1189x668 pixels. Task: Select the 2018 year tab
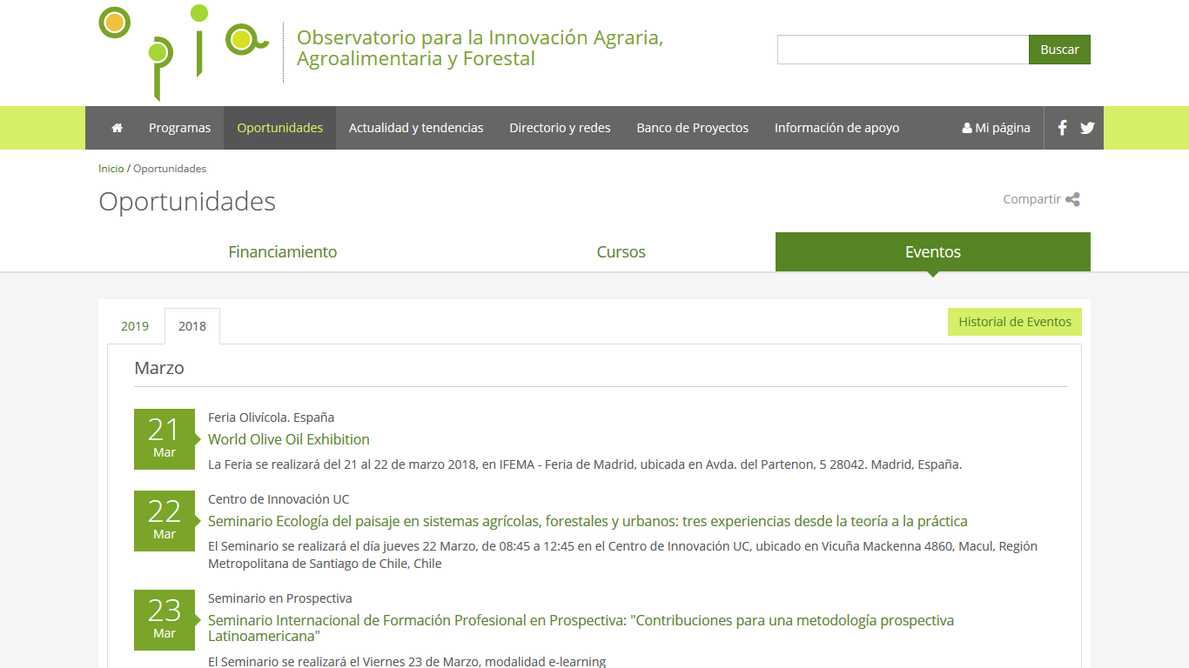(192, 326)
